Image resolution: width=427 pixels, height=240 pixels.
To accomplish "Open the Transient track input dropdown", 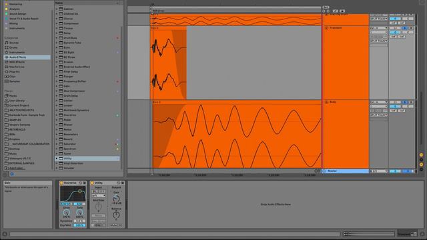I will [x=378, y=28].
